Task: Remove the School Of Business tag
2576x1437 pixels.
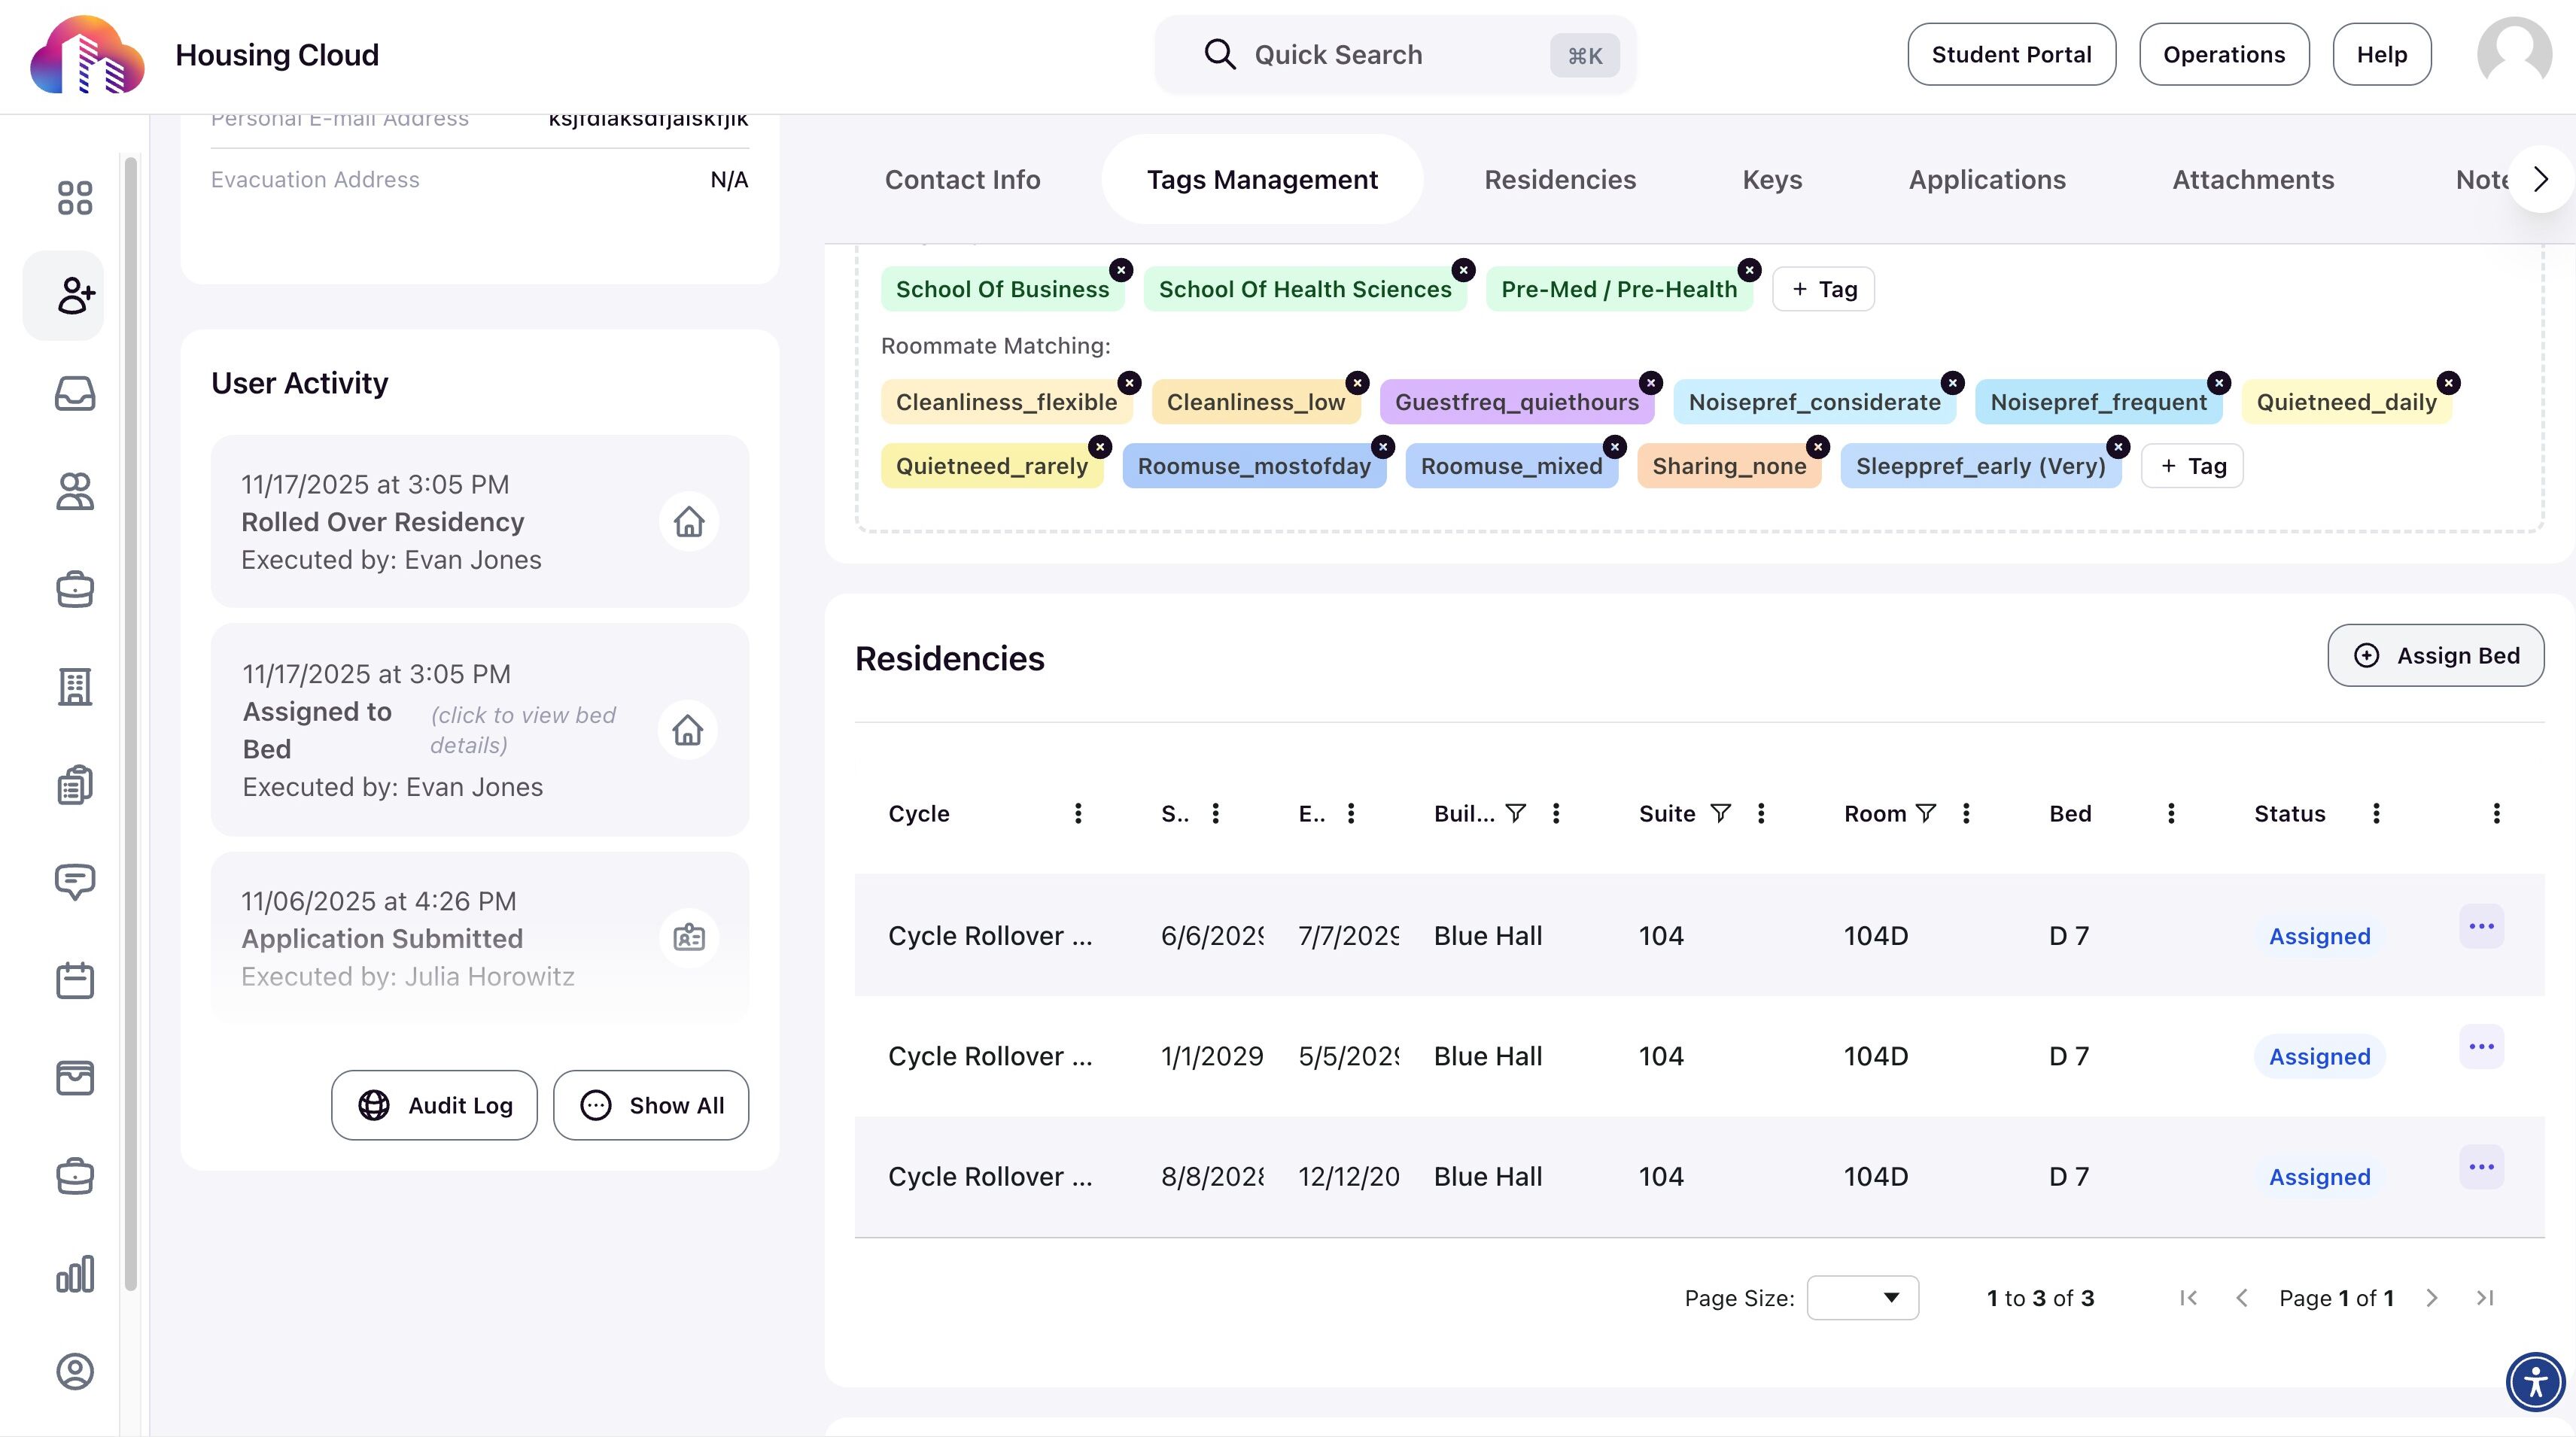Action: (x=1121, y=270)
